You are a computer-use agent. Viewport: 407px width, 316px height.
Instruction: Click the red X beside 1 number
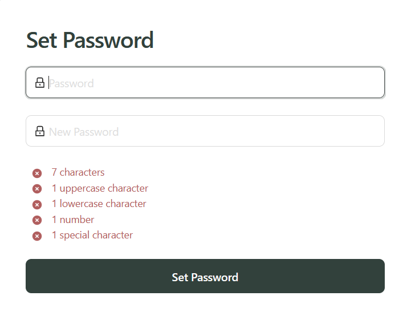[37, 220]
